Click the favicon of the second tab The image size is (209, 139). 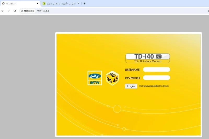point(44,4)
